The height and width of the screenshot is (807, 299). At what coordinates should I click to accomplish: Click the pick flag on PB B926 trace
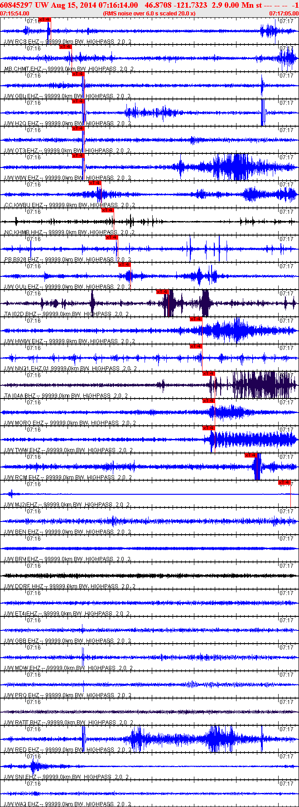pyautogui.click(x=111, y=237)
